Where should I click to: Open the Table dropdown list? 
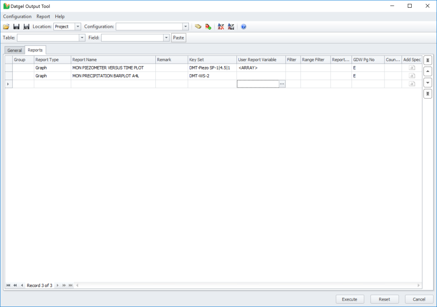pyautogui.click(x=82, y=37)
